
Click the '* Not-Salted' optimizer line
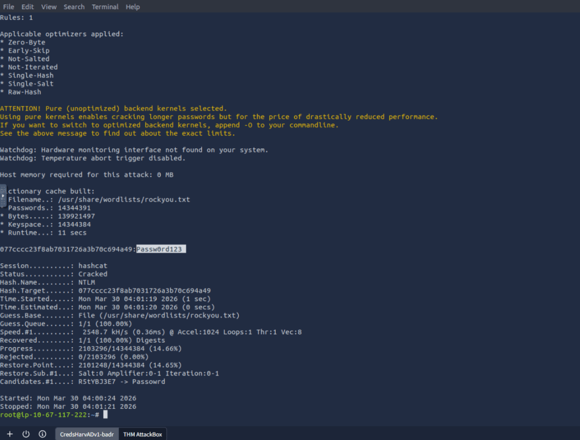(25, 59)
